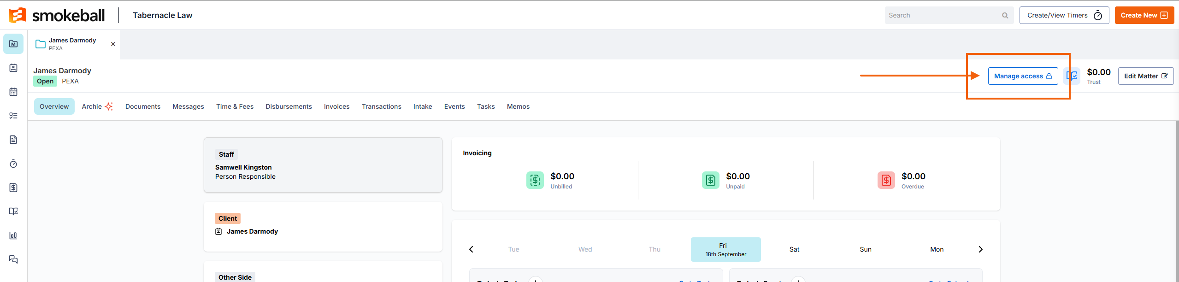Screen dimensions: 1179x282
Task: Click the page's vertical scrollbar
Action: click(1177, 201)
